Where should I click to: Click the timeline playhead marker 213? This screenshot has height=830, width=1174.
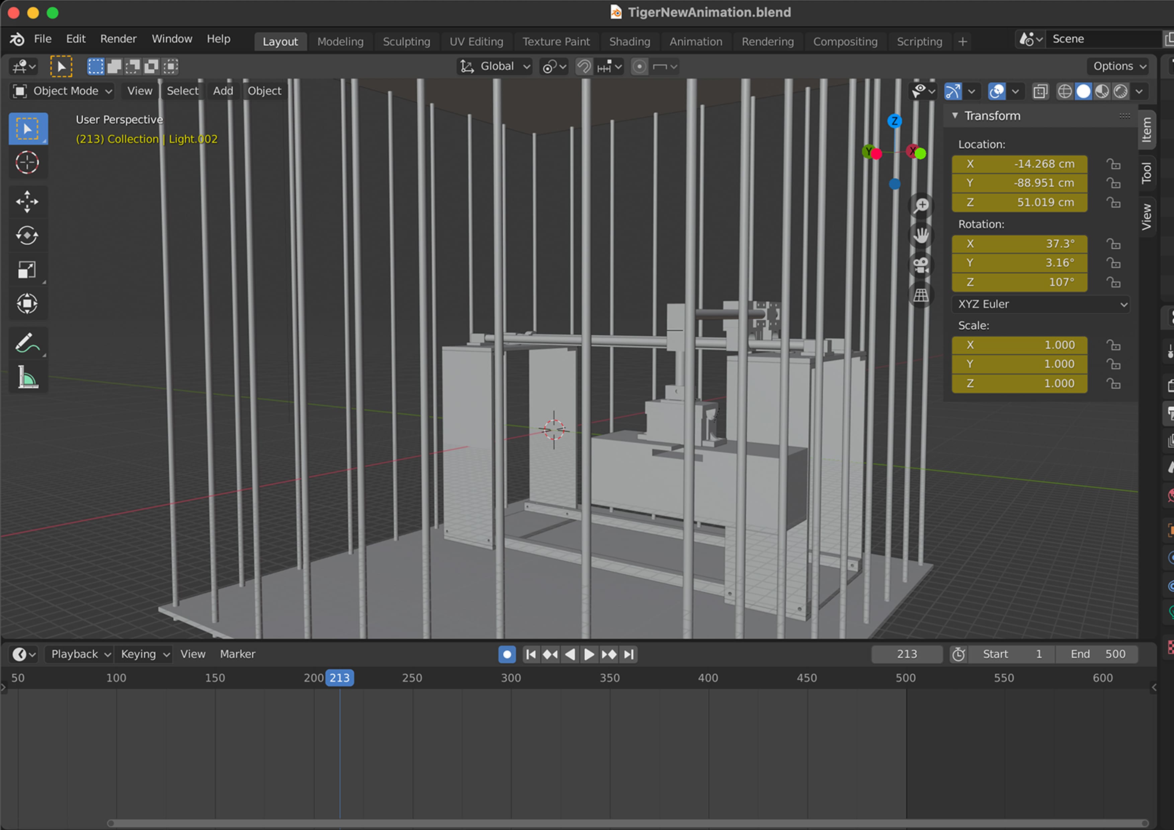340,678
